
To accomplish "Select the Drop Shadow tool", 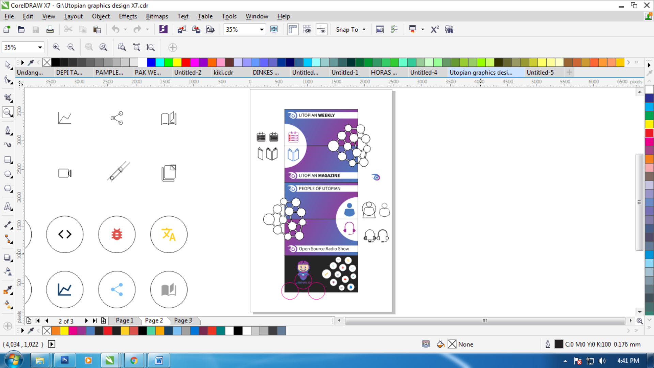I will click(7, 258).
